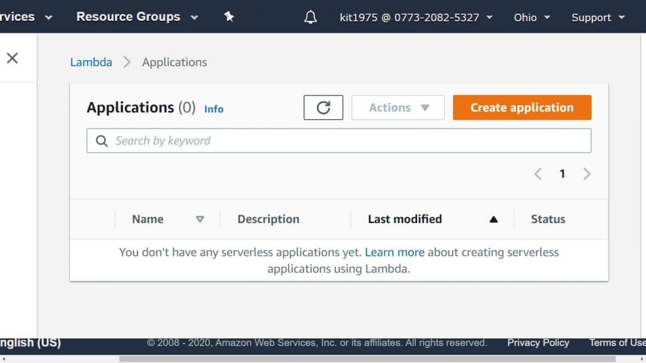Image resolution: width=646 pixels, height=363 pixels.
Task: Open the Support menu
Action: point(597,17)
